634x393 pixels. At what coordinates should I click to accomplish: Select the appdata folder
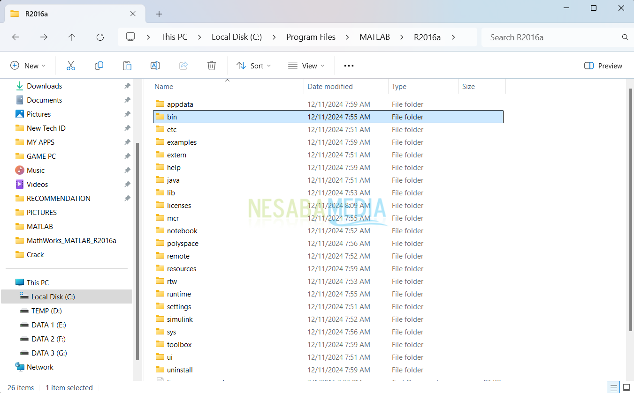coord(328,104)
